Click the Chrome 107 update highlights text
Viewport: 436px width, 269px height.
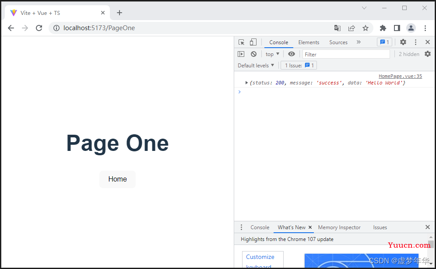(x=287, y=239)
